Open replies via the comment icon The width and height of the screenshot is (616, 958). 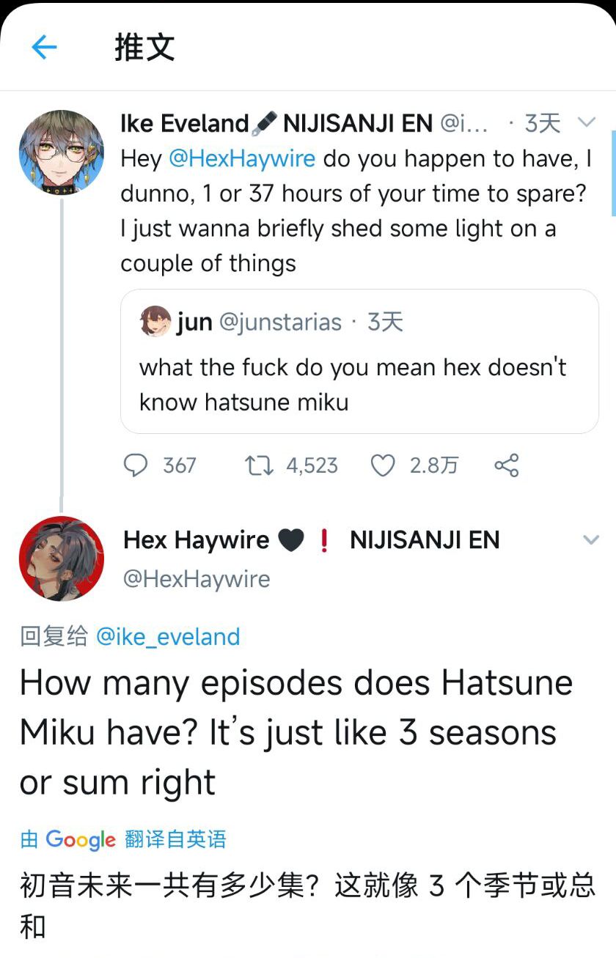(136, 465)
